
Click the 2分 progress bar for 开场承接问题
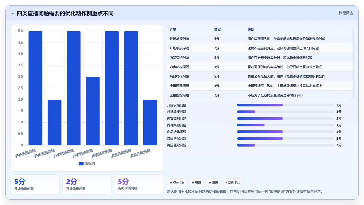point(286,112)
